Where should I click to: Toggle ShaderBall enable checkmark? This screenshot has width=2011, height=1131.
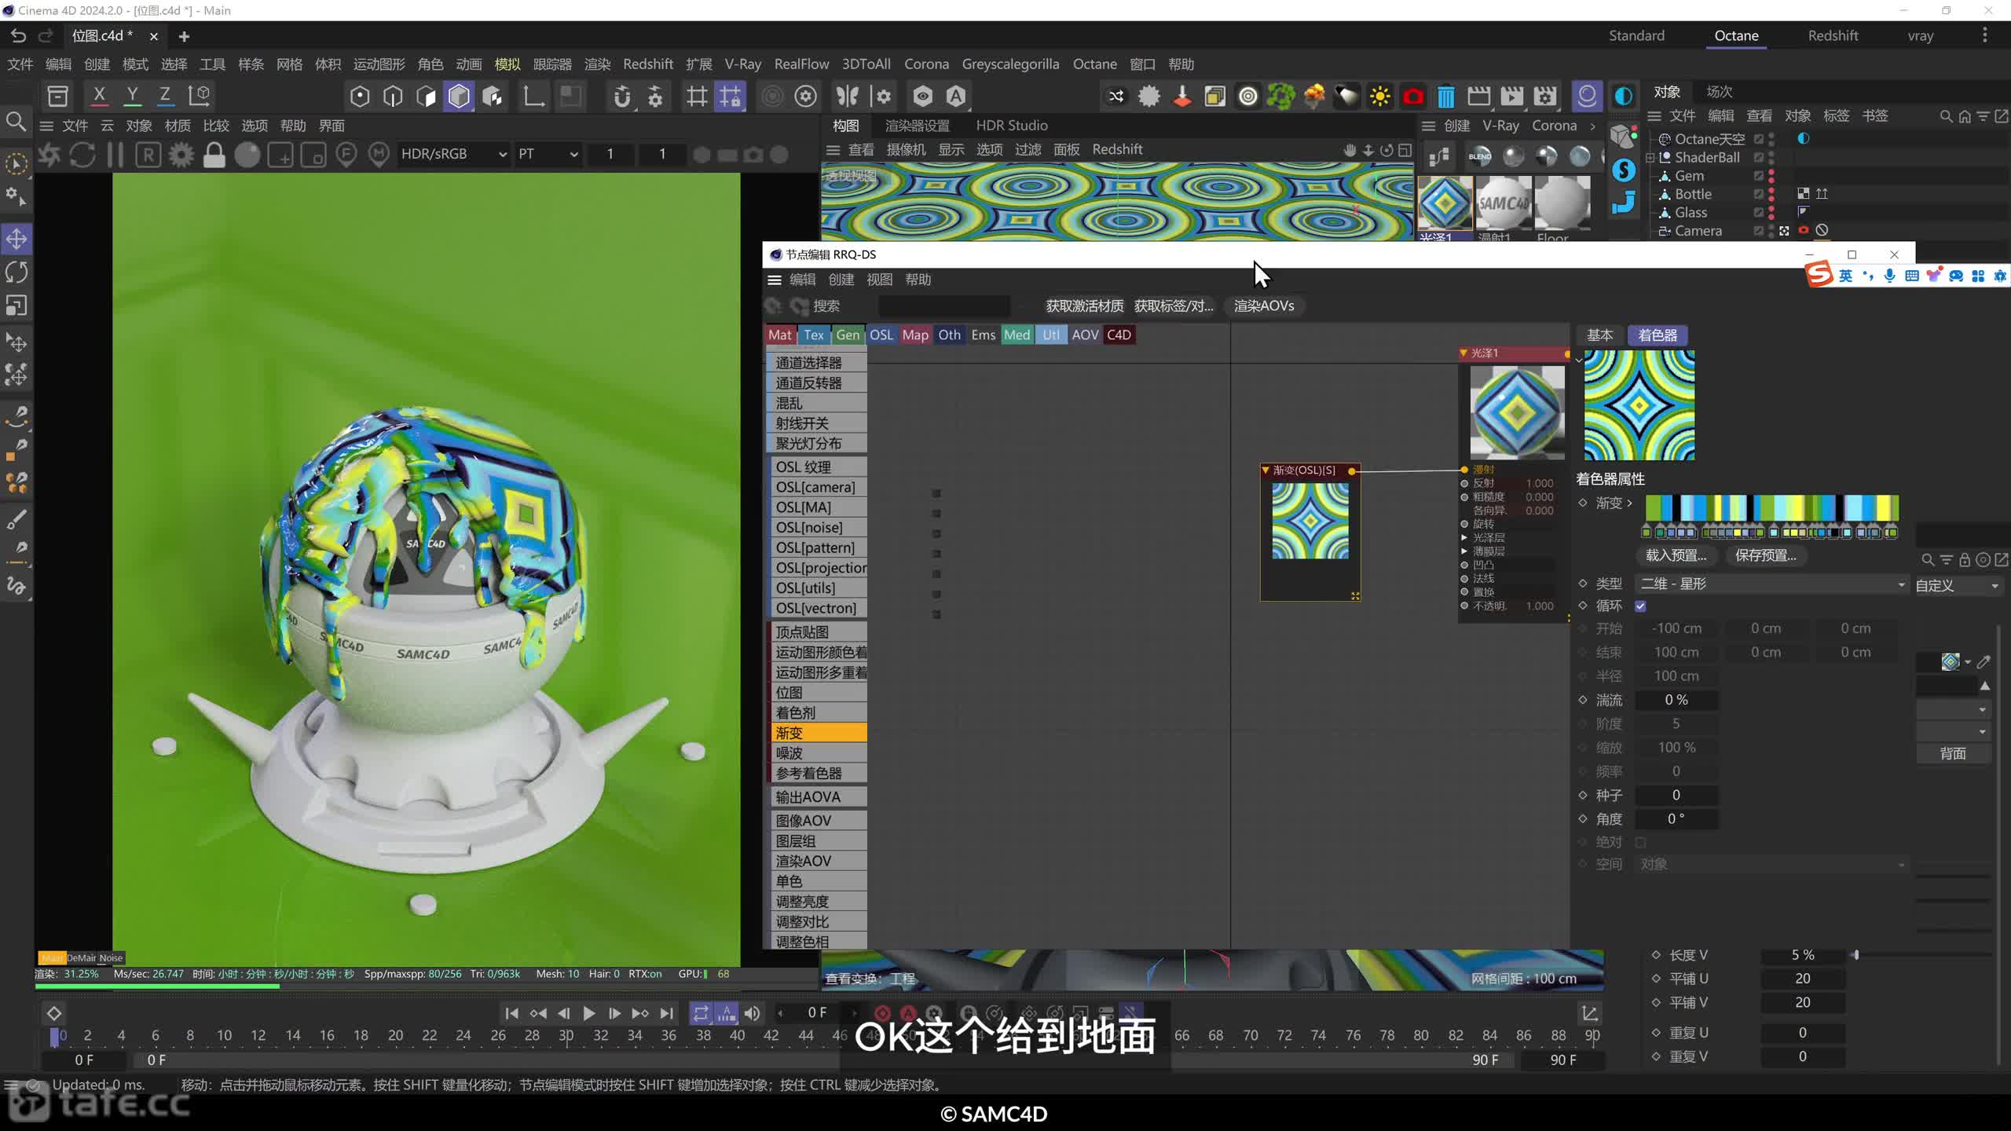click(x=1759, y=157)
